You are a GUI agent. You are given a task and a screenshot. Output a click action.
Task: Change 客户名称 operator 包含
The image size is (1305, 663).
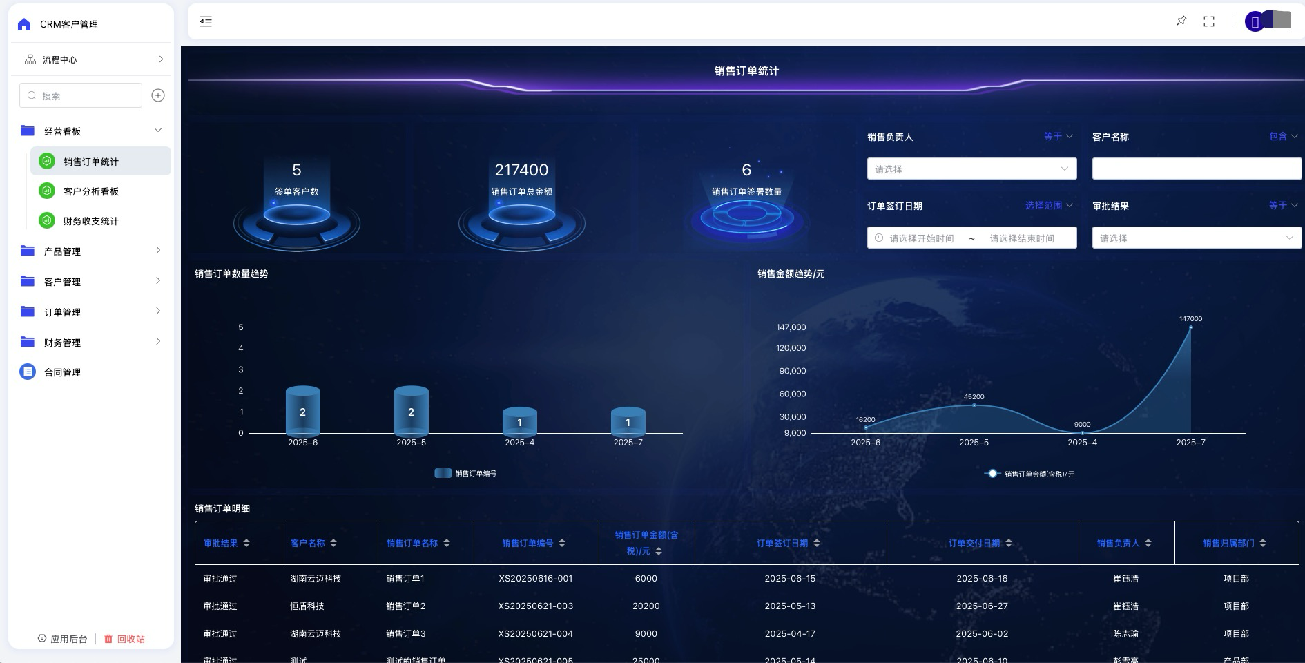pyautogui.click(x=1284, y=137)
